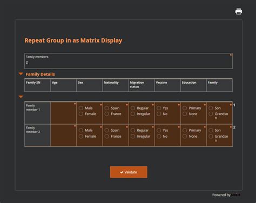The height and width of the screenshot is (203, 256).
Task: Select Son for Family member 2
Action: pos(211,130)
